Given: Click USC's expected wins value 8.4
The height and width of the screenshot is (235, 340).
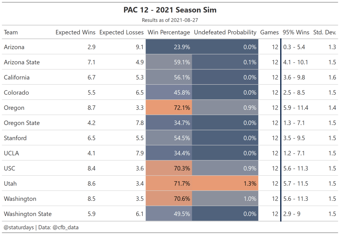Looking at the screenshot, I should [x=91, y=169].
